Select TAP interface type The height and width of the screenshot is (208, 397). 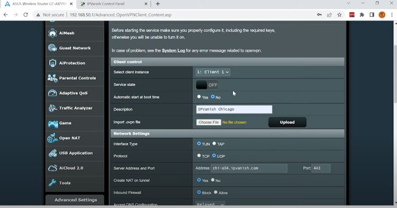(x=214, y=144)
